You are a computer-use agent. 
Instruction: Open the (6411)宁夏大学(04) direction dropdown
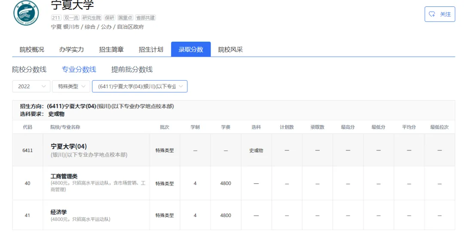tap(140, 86)
